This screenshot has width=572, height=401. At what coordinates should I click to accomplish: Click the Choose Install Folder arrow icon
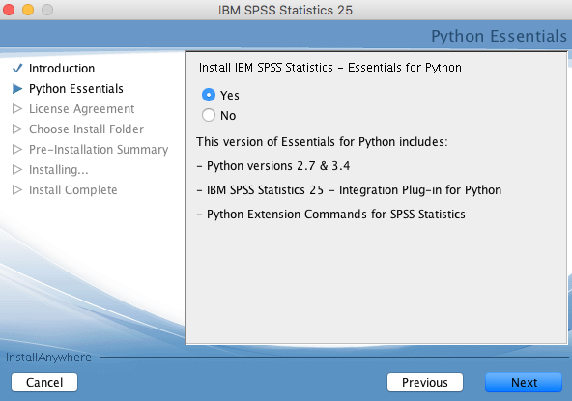point(17,129)
